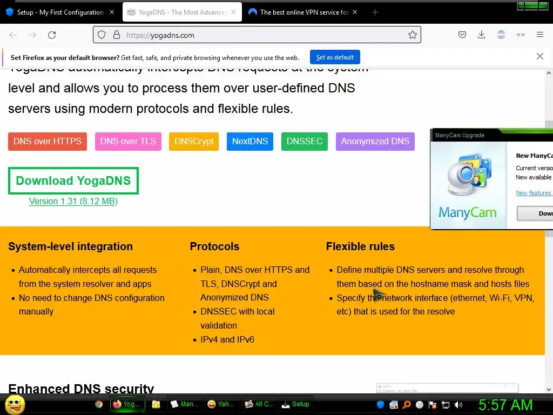Click the IPv4 and IPv6 bullet
This screenshot has height=415, width=553.
click(x=227, y=339)
